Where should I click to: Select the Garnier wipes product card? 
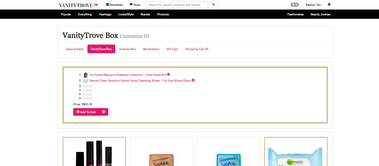(x=296, y=152)
